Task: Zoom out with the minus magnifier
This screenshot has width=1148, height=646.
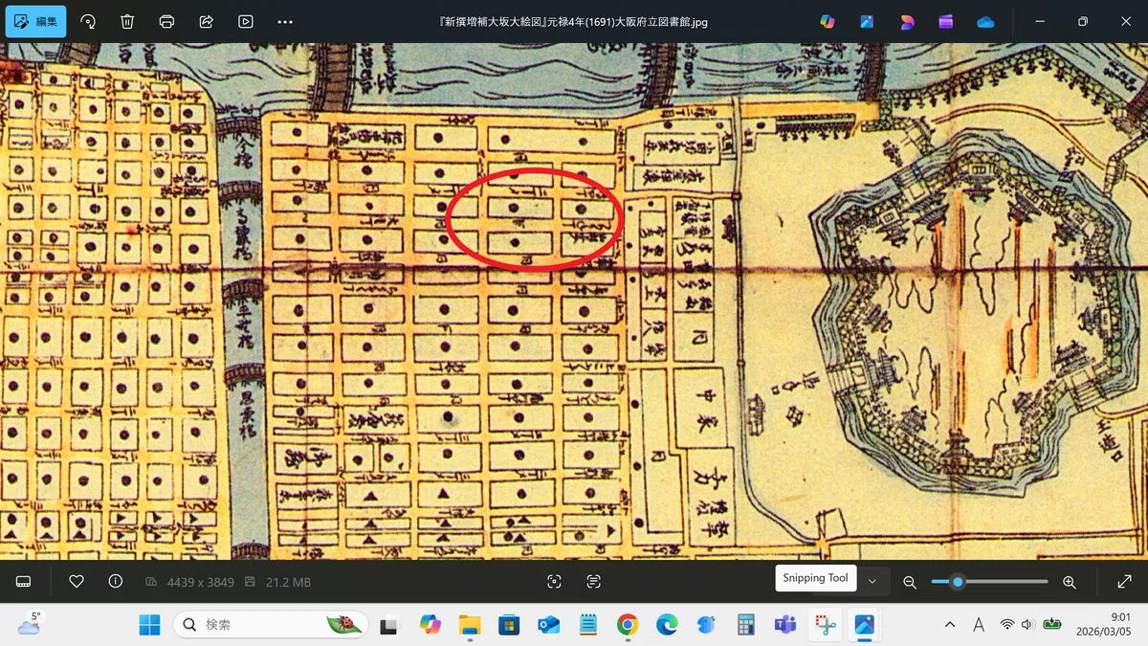Action: (910, 582)
